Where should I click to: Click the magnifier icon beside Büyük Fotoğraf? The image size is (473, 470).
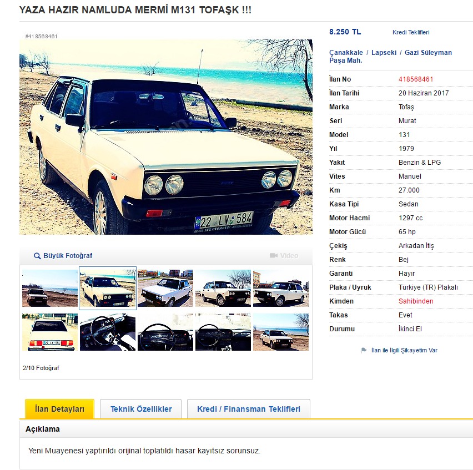pos(37,256)
